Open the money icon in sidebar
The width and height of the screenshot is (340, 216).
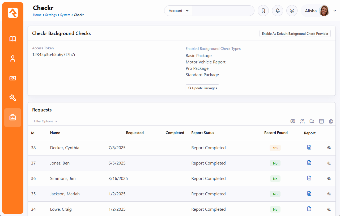tap(13, 78)
